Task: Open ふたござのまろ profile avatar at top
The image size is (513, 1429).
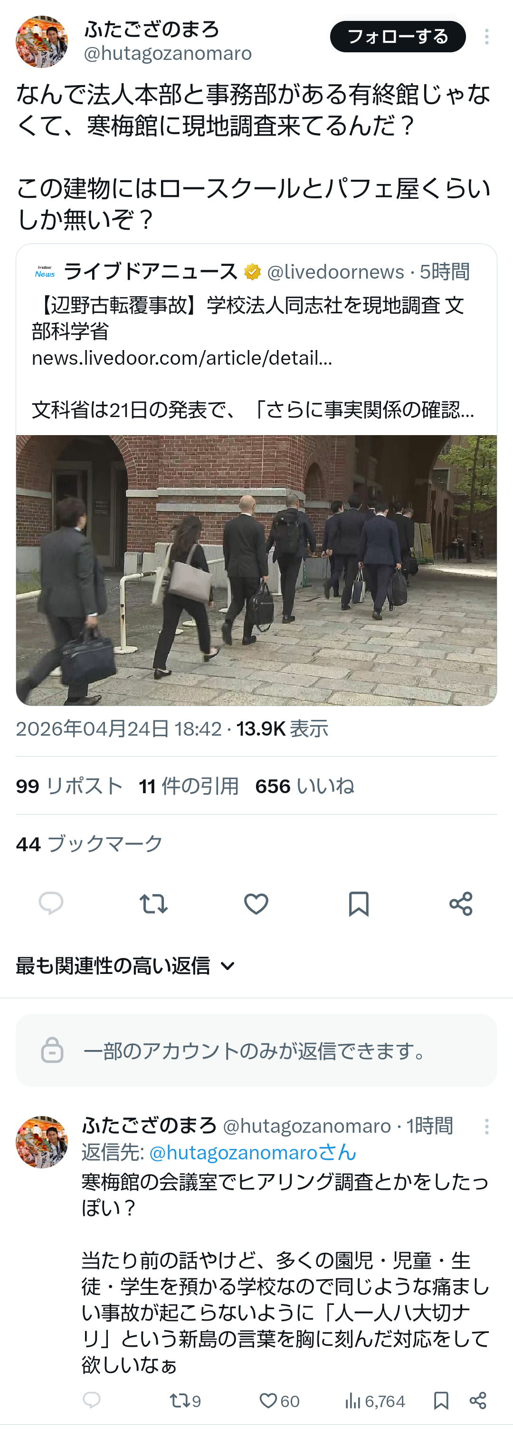Action: point(41,41)
